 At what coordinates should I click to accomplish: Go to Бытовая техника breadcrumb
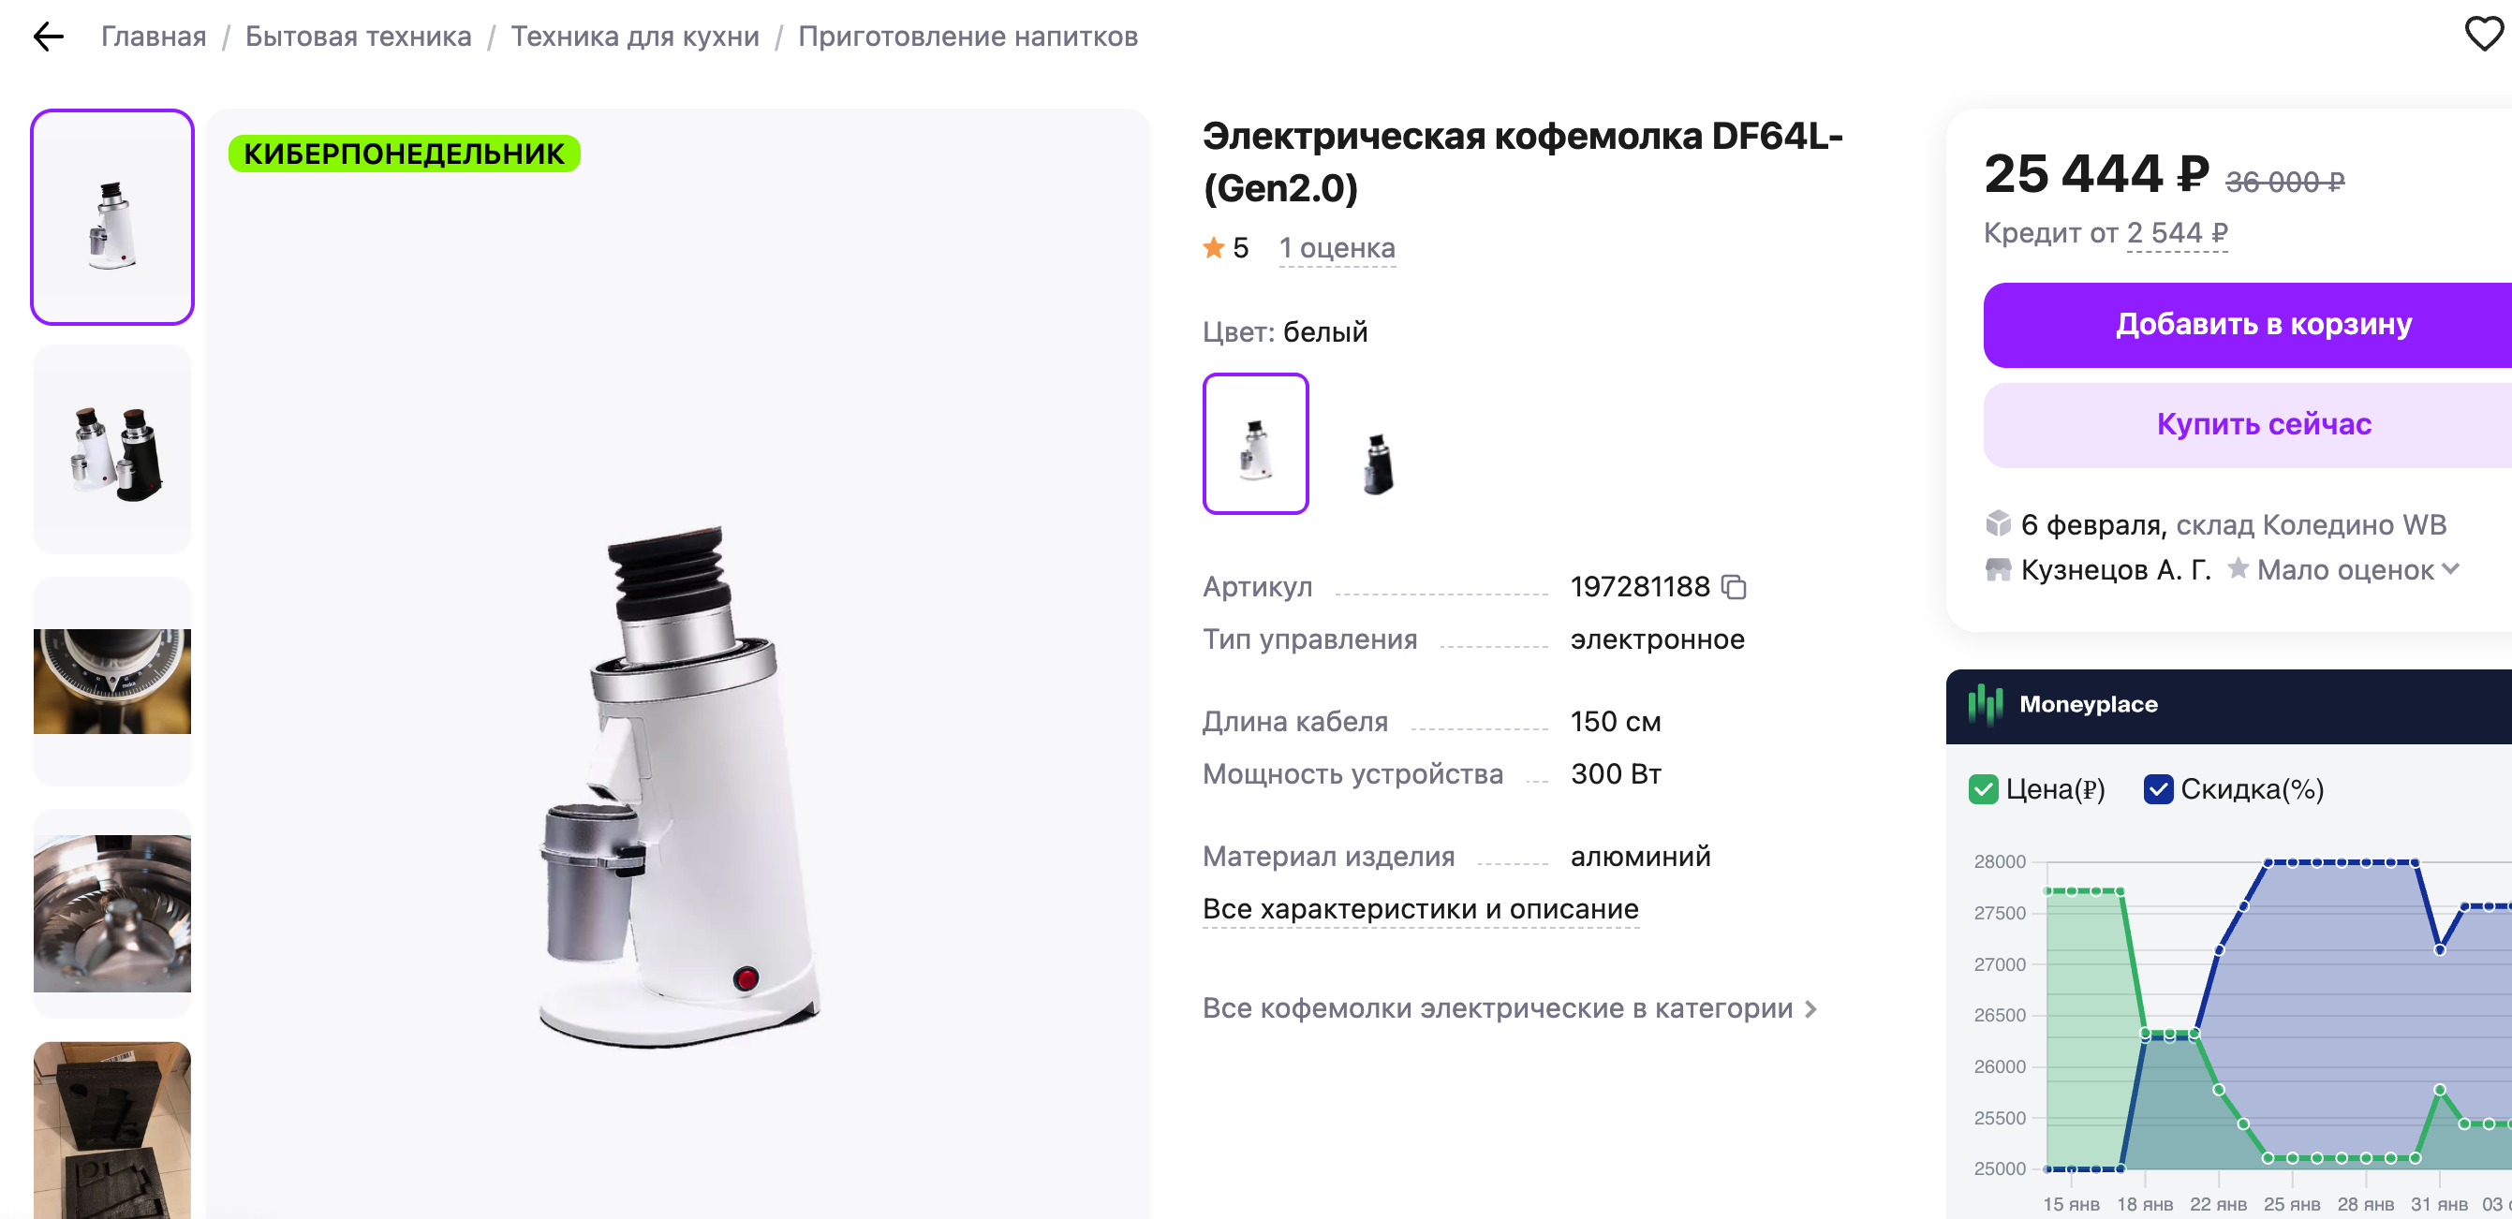(358, 37)
